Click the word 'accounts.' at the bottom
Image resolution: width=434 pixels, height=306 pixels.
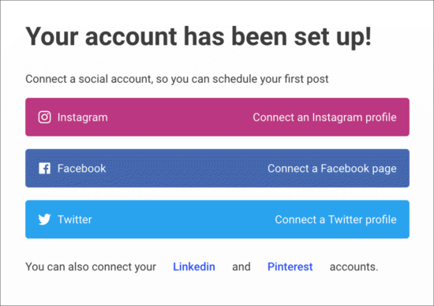pos(354,267)
